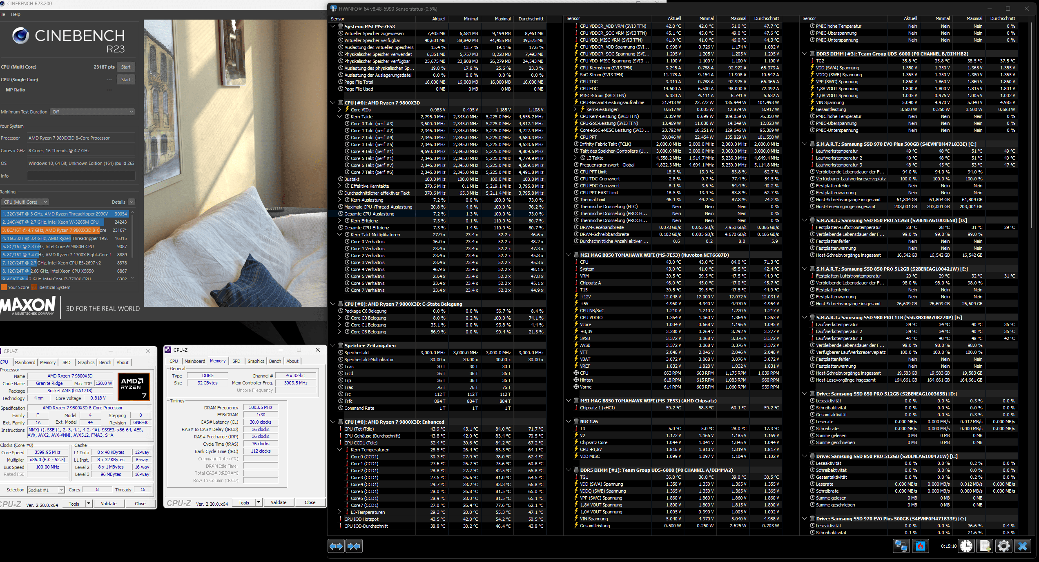Viewport: 1039px width, 562px height.
Task: Click the Cinebench sphere logo
Action: coord(20,36)
